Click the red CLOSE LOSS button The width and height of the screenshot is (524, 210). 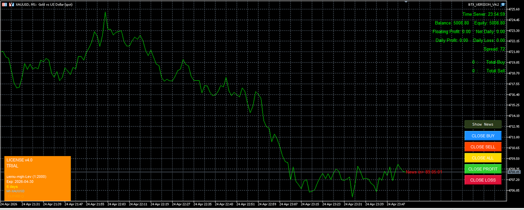[x=483, y=180]
